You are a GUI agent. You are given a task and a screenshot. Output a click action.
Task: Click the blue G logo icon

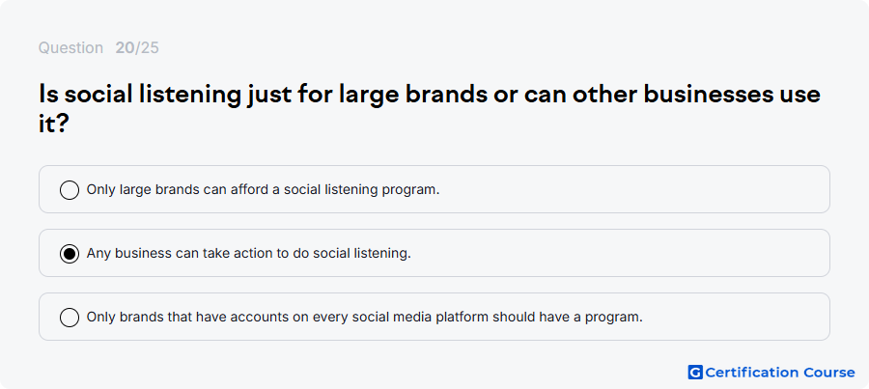click(695, 373)
